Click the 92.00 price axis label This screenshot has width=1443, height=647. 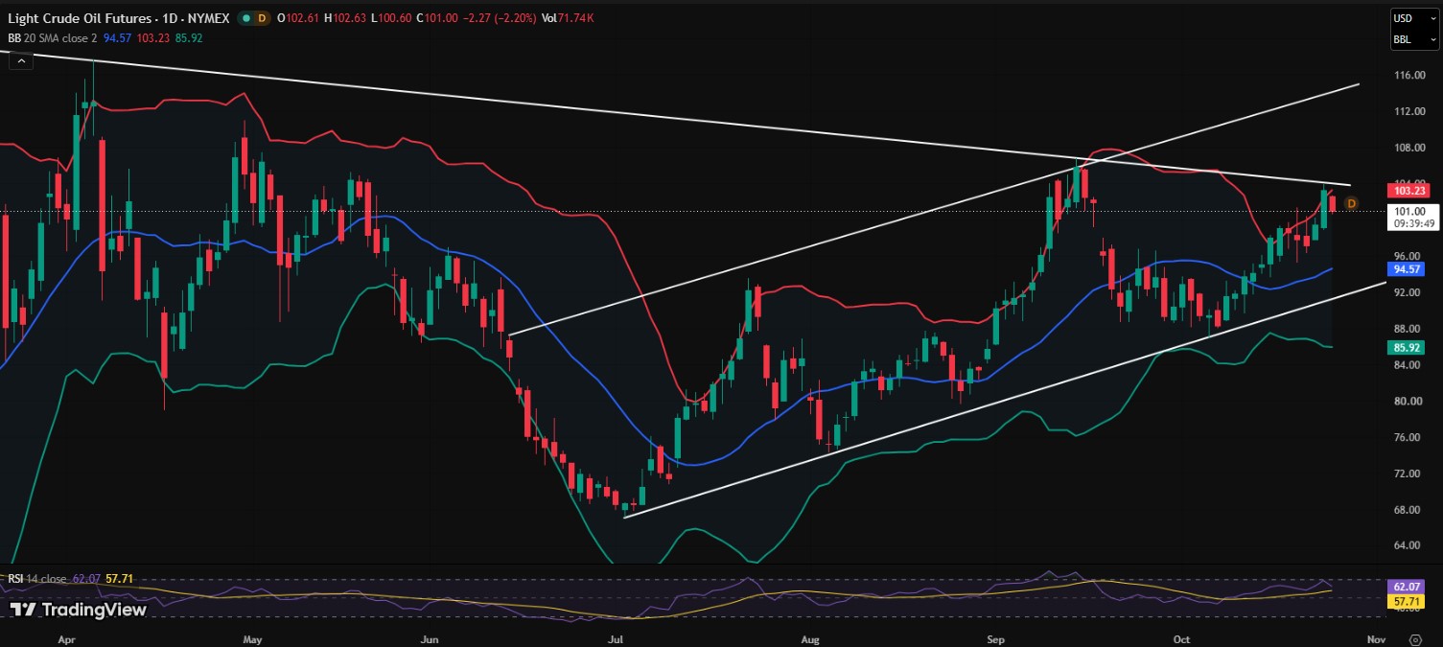pyautogui.click(x=1408, y=292)
